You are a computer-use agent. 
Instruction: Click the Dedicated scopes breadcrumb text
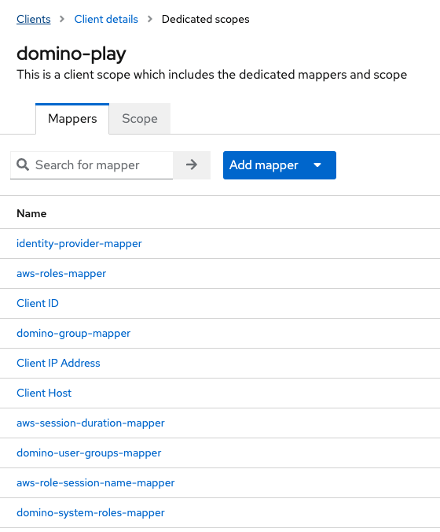(x=205, y=20)
